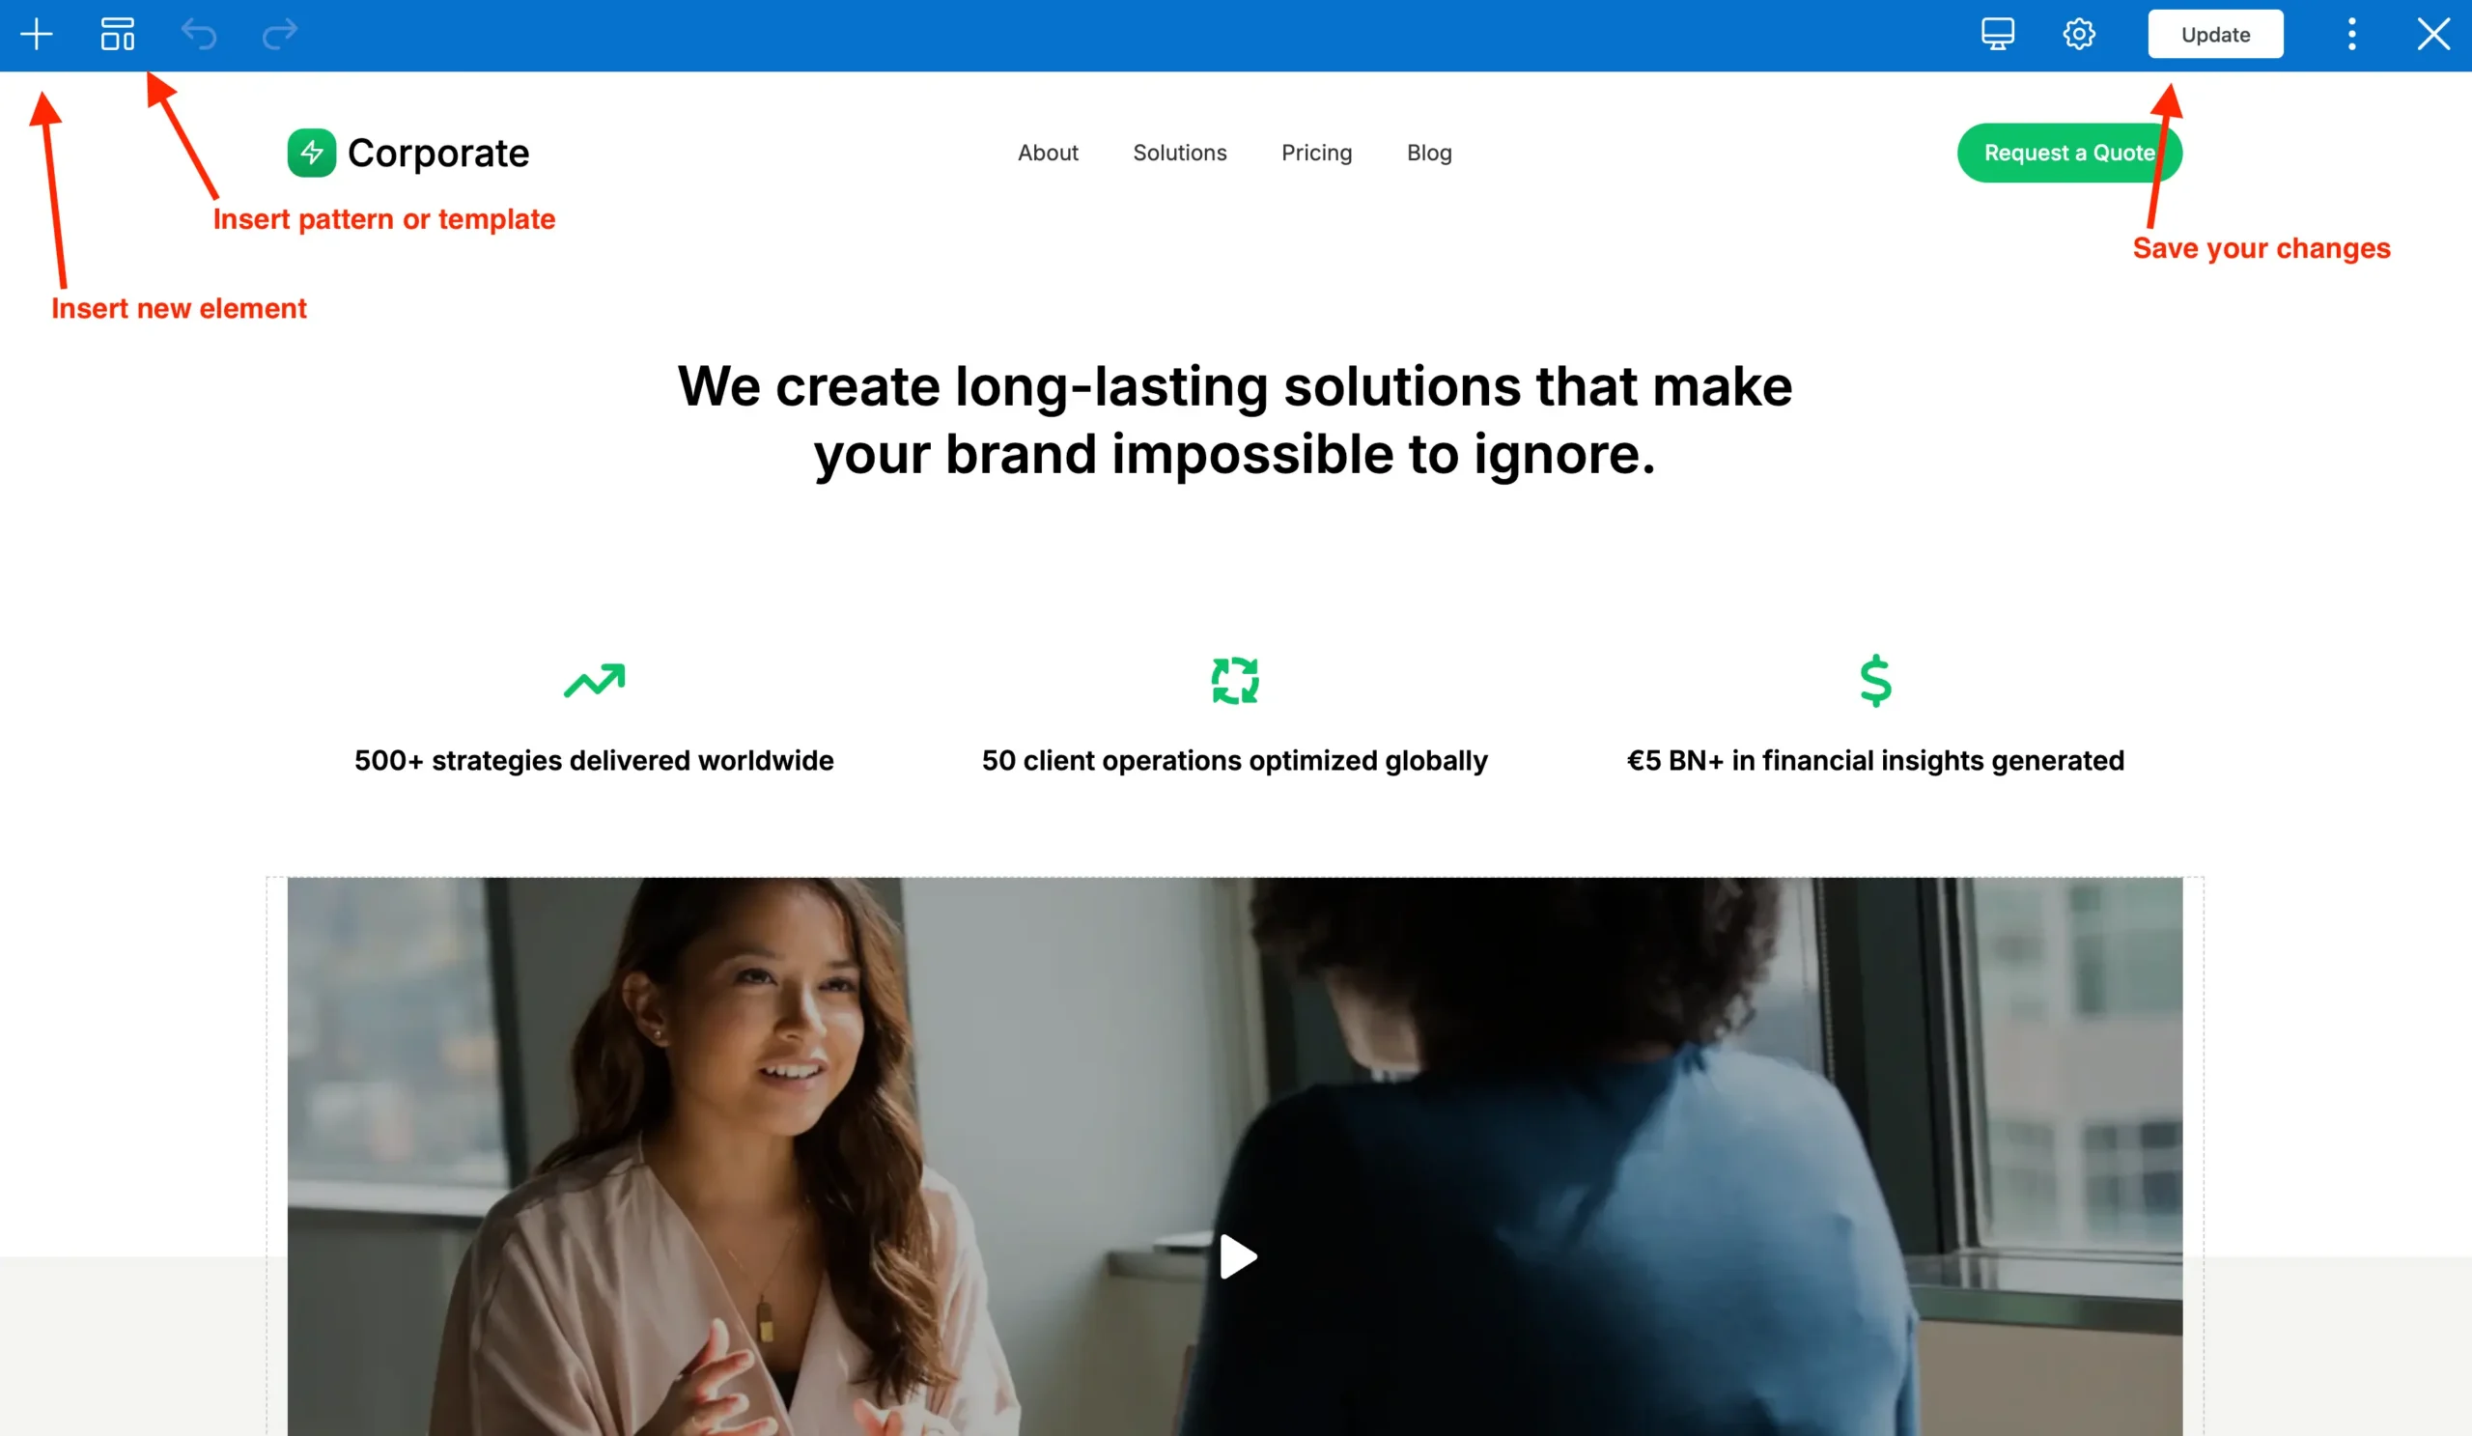2472x1436 pixels.
Task: Play the video with the play button
Action: click(1237, 1256)
